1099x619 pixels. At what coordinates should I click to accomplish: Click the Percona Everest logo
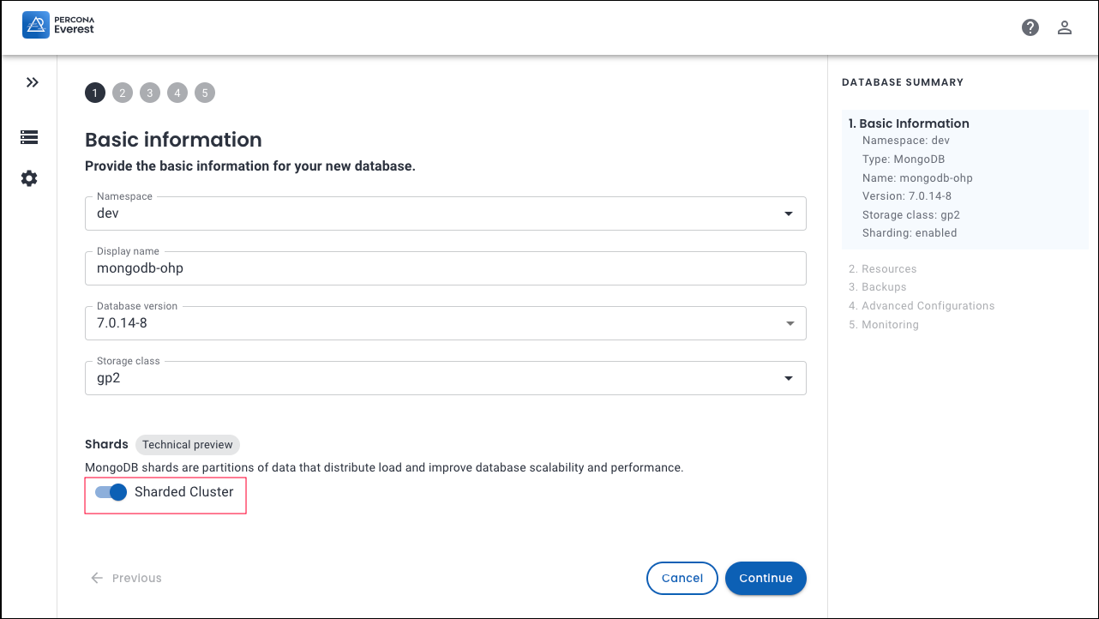[58, 26]
